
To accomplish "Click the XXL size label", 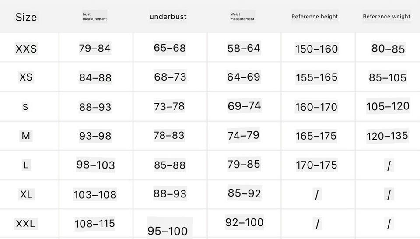I will click(26, 224).
